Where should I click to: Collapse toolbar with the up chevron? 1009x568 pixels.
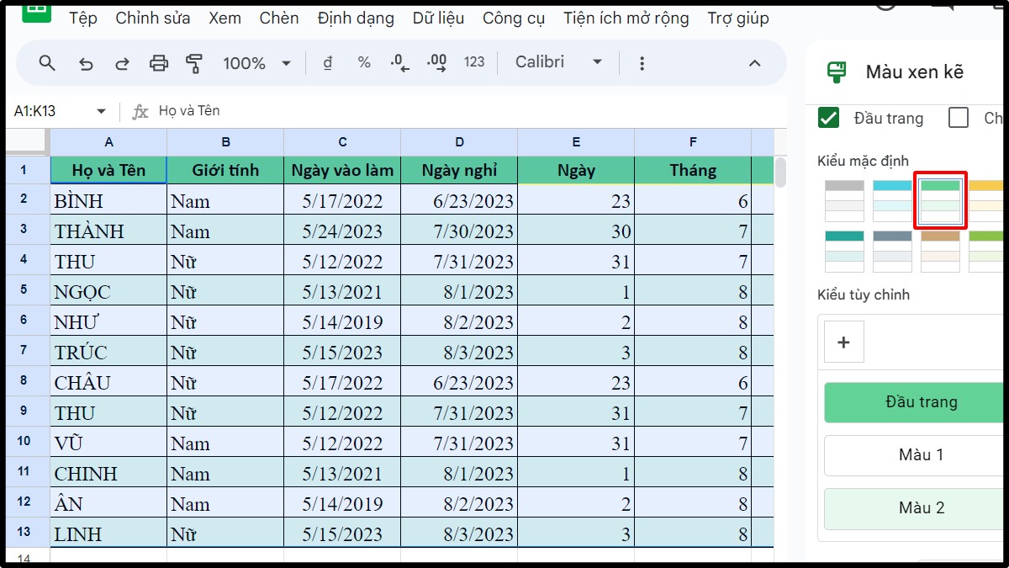tap(755, 63)
